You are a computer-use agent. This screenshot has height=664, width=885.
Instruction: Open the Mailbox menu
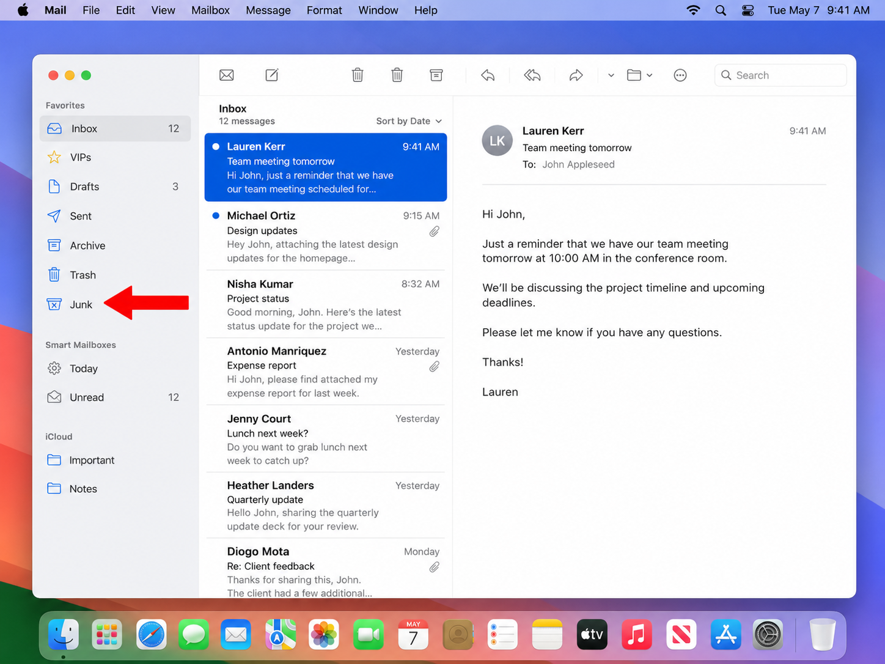click(x=210, y=10)
